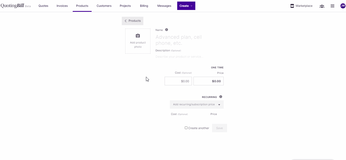The height and width of the screenshot is (160, 346).
Task: Select the Products tab
Action: [82, 6]
